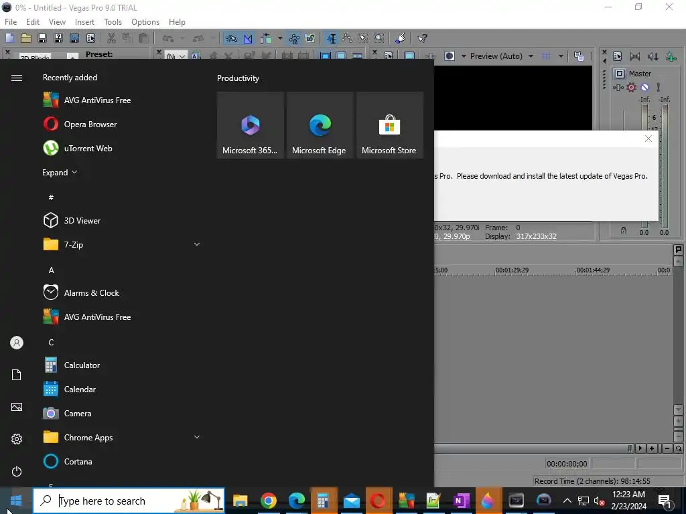Insert Bus icon in mixer toolbar

[x=671, y=56]
